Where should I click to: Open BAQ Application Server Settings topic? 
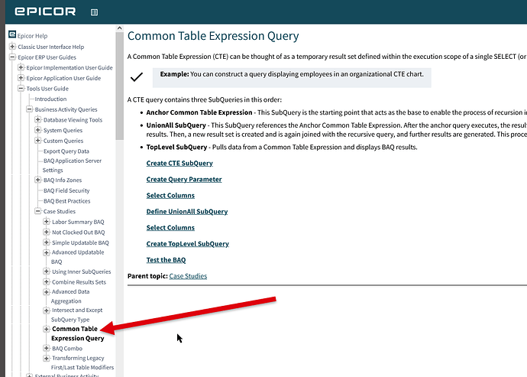72,165
